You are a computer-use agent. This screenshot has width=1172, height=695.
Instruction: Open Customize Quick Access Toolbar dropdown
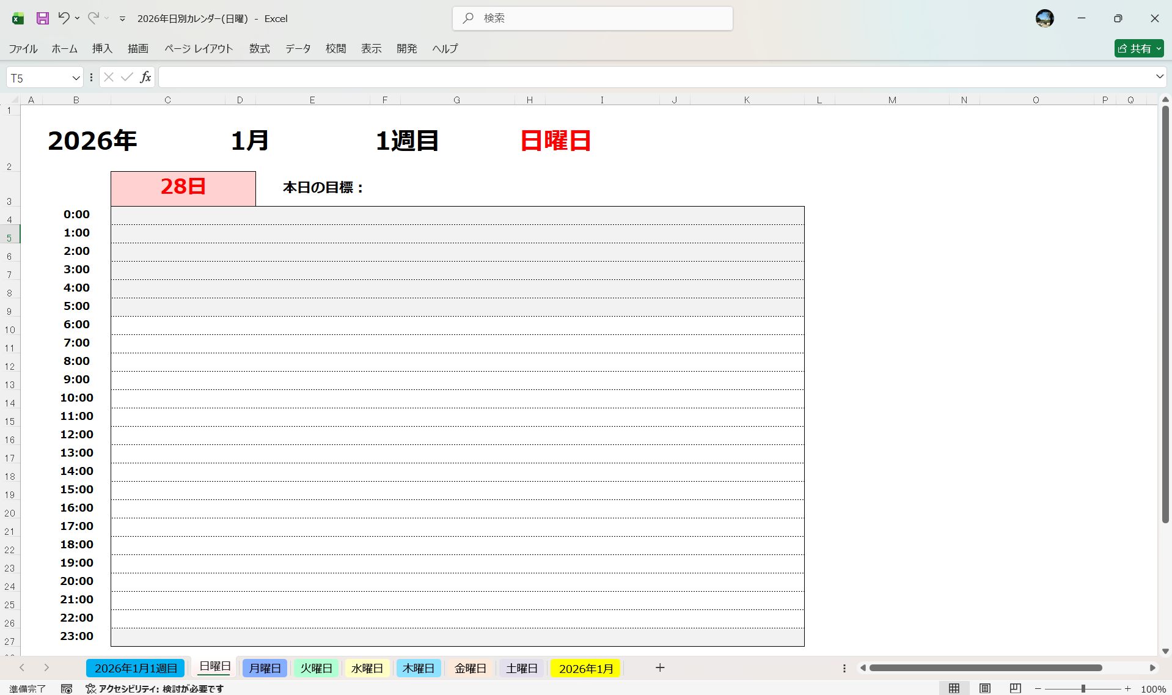(122, 19)
